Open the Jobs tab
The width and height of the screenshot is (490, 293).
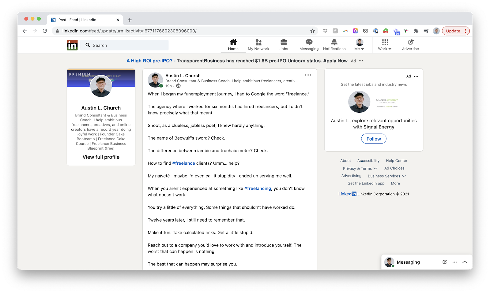(284, 45)
